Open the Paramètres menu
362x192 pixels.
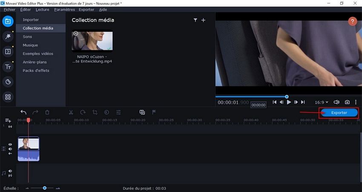point(64,10)
